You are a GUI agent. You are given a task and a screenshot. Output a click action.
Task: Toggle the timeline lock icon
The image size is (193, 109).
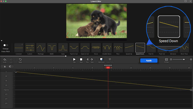(5, 66)
